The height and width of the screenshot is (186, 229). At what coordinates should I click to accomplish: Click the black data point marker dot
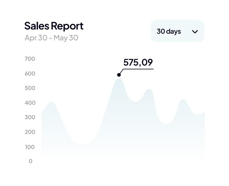tap(119, 75)
